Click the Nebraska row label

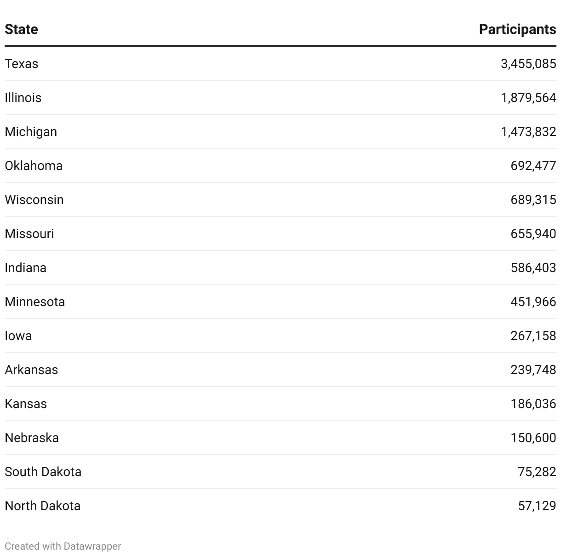[x=32, y=438]
